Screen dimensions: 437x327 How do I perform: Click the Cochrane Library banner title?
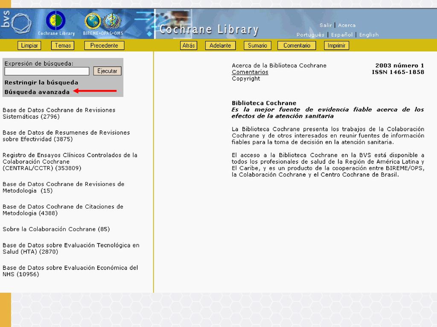coord(209,29)
